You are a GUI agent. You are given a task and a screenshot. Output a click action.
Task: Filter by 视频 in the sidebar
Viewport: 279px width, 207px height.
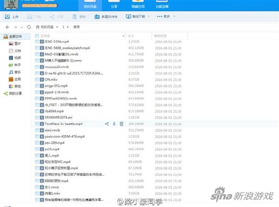(15, 58)
